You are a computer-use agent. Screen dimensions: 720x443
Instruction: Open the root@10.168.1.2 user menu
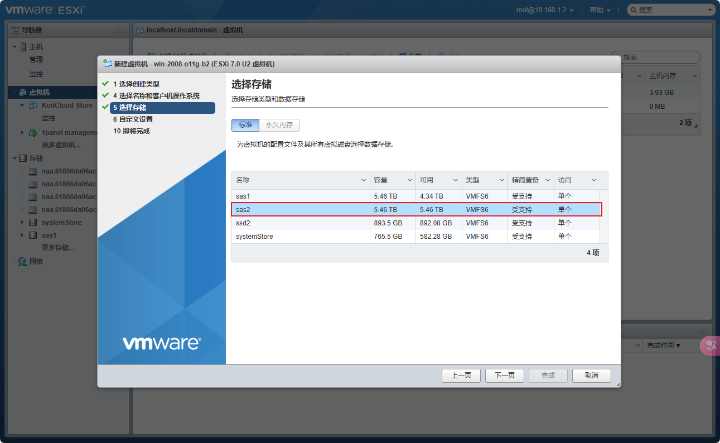click(545, 10)
